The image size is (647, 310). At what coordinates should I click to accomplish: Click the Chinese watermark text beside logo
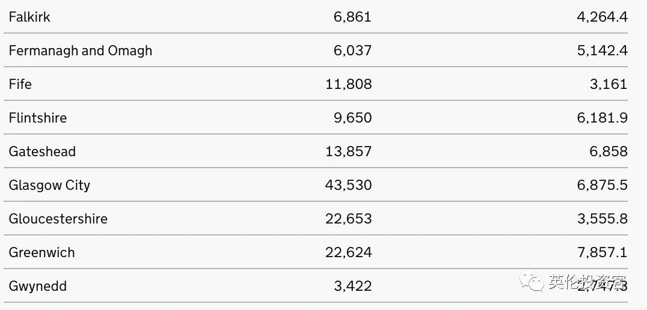(x=587, y=282)
